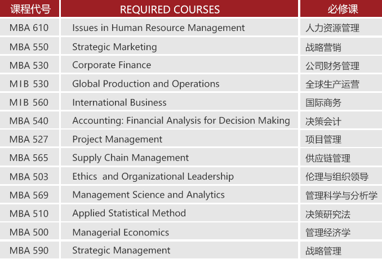Click the Corporate Finance course title

(112, 65)
